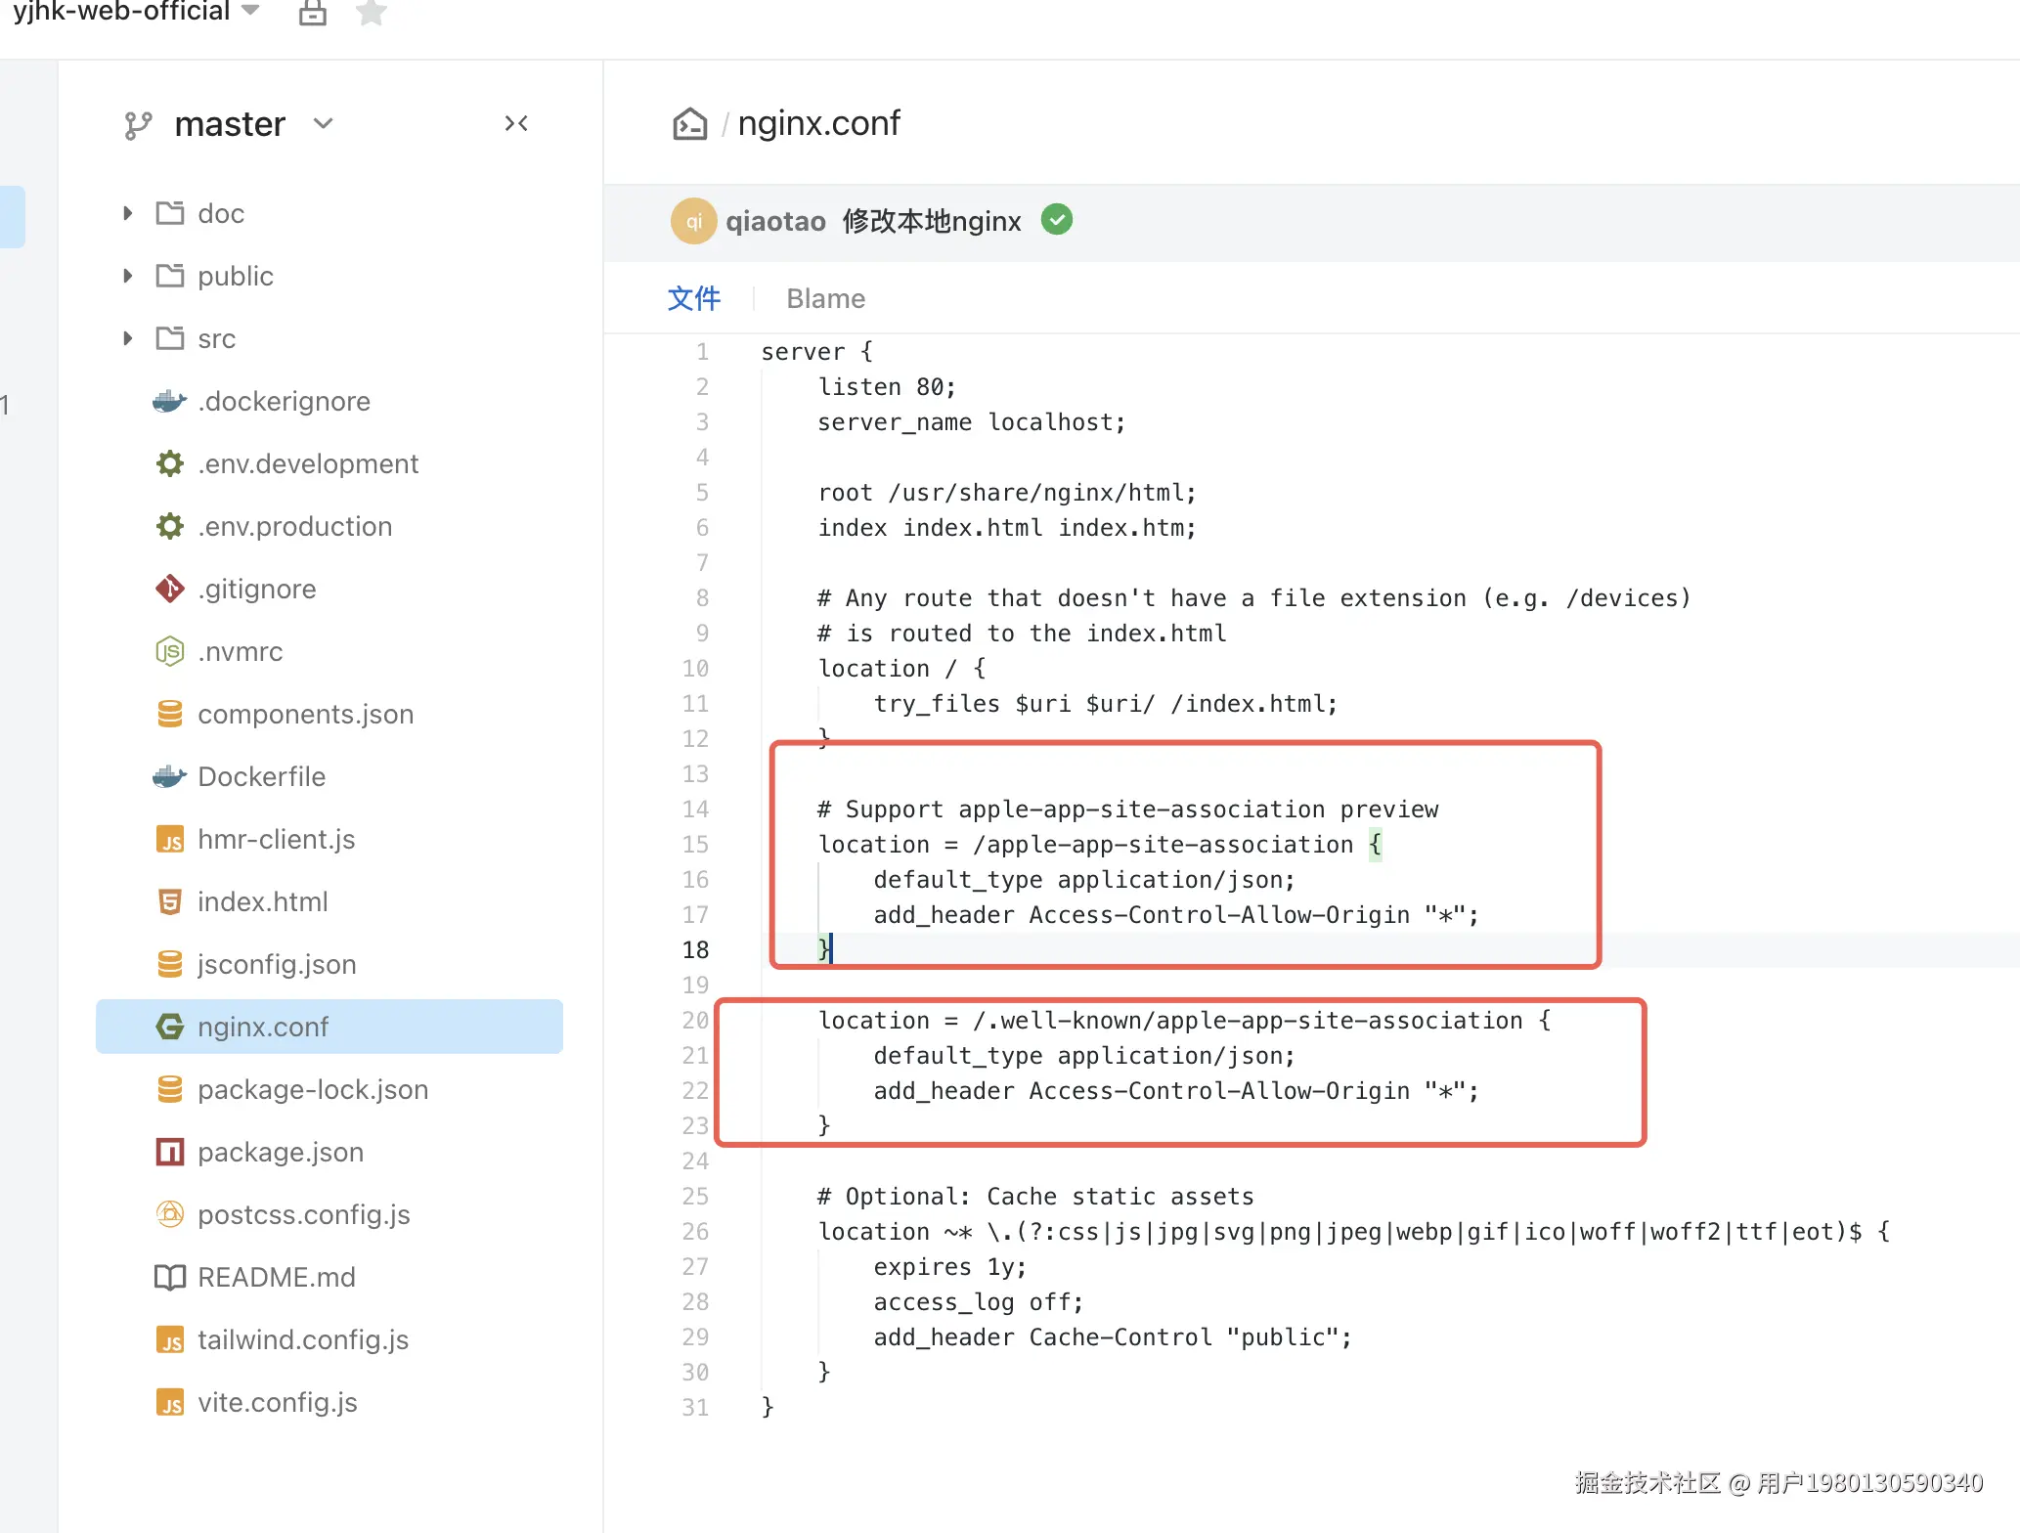2020x1533 pixels.
Task: Open the Dockerfile in the file tree
Action: pyautogui.click(x=261, y=776)
